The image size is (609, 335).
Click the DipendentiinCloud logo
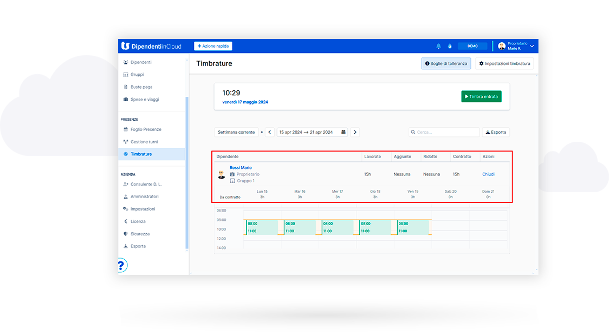(x=151, y=46)
